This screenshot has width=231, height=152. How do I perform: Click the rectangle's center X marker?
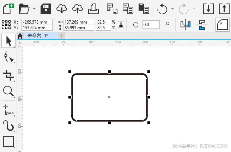[109, 97]
